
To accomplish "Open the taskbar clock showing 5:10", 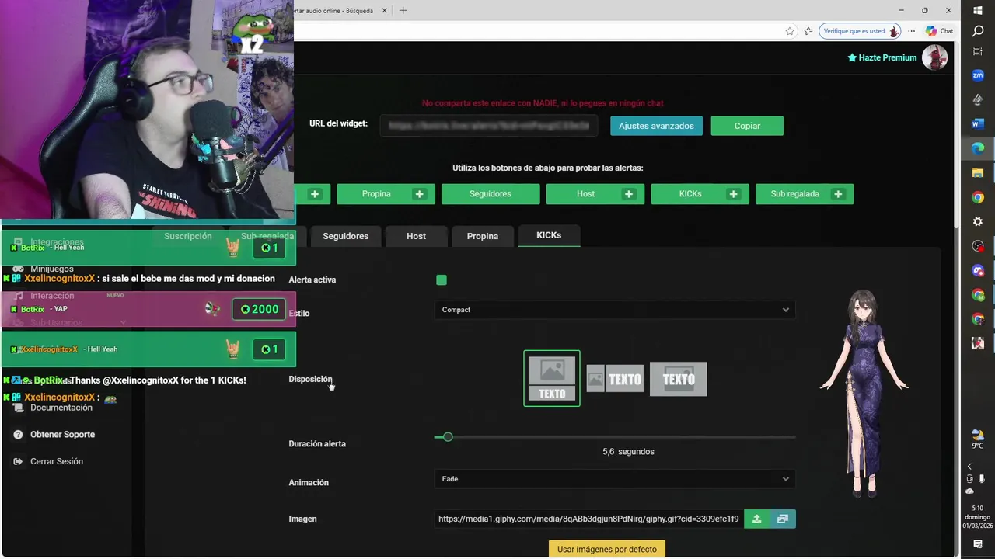I will 978,517.
